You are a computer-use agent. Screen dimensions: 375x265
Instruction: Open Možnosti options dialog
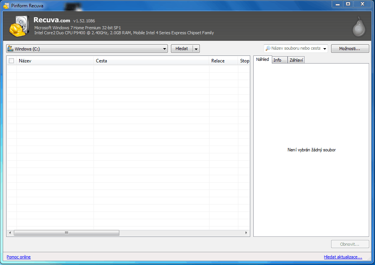[350, 49]
